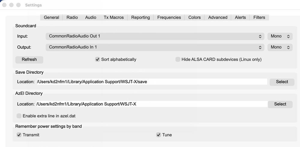Screen dimensions: 300x147
Task: Open the Output Mono channel selector
Action: click(x=280, y=47)
